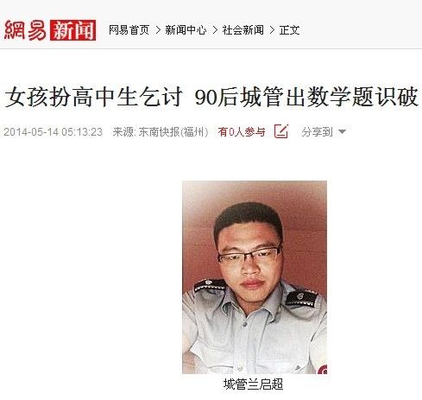Screen dimensions: 422x400
Task: Go to 网易首页 breadcrumb
Action: pyautogui.click(x=129, y=30)
